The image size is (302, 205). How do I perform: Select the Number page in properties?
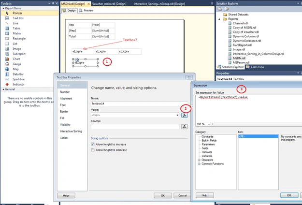pos(65,92)
